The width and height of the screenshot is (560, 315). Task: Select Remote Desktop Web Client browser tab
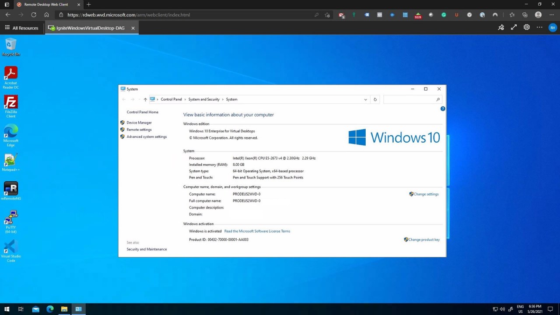pyautogui.click(x=48, y=4)
